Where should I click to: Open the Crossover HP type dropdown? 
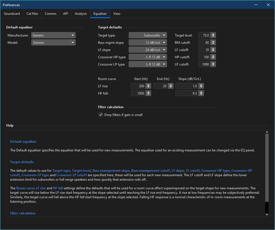tap(148, 57)
